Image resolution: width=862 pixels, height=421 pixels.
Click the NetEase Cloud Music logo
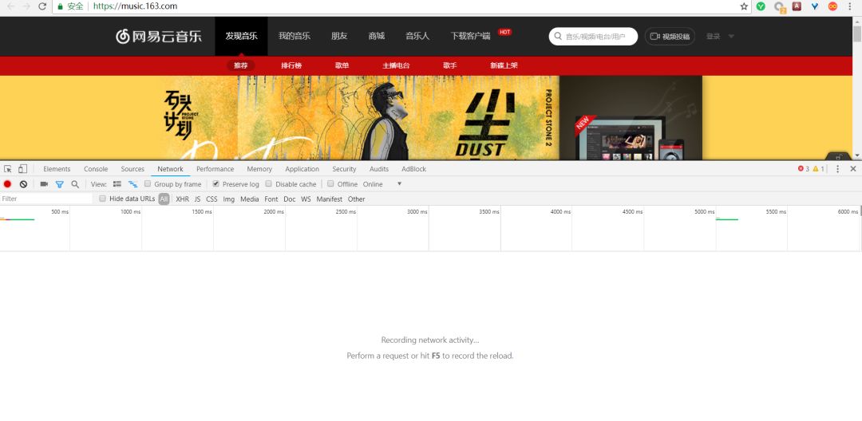pyautogui.click(x=158, y=36)
